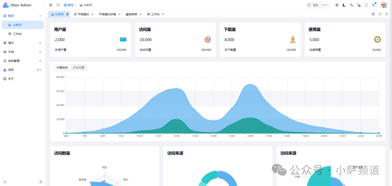Image resolution: width=392 pixels, height=186 pixels.
Task: Collapse the 概览 sidebar group
Action: (23, 16)
